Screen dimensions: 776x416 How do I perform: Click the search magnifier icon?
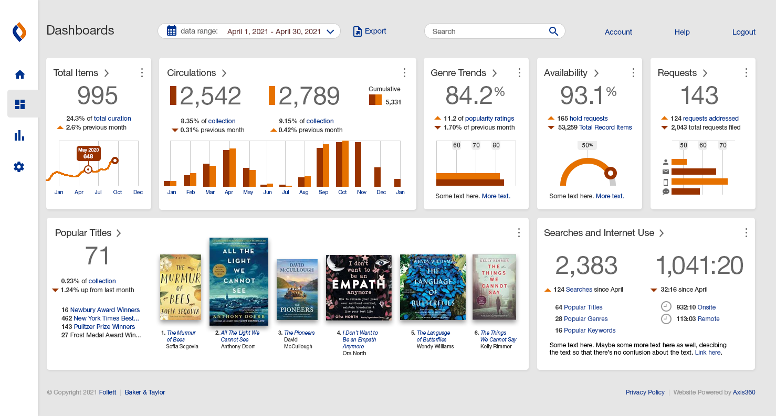(553, 31)
